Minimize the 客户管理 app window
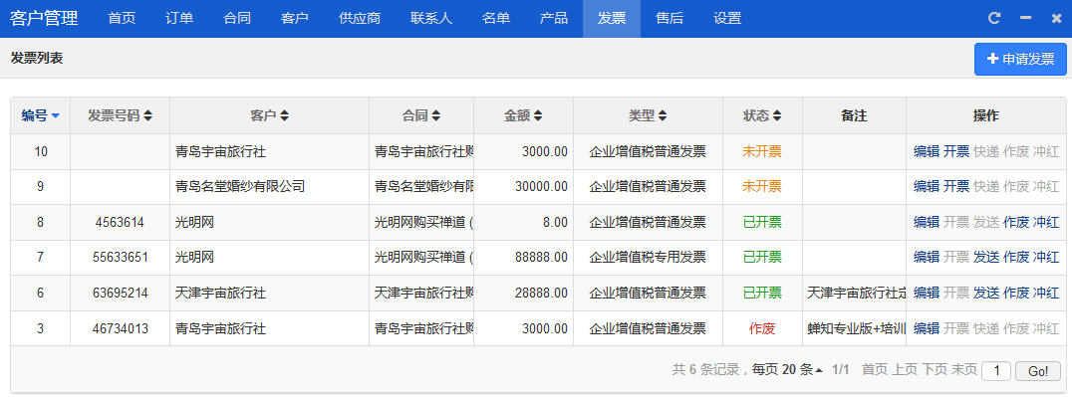 click(1025, 19)
